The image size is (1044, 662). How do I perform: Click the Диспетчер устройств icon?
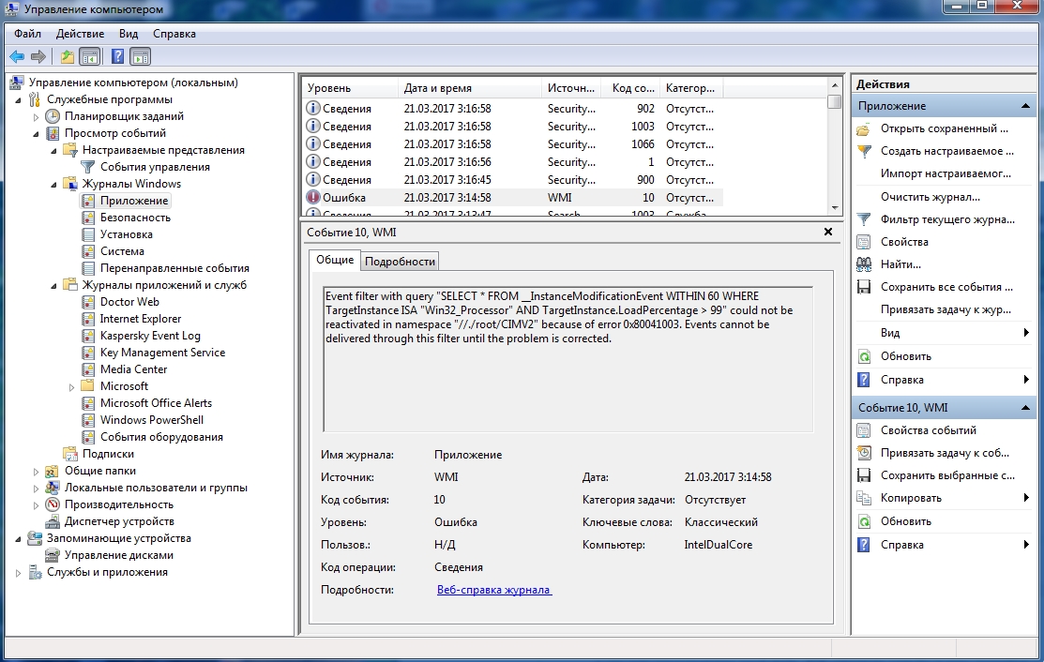[x=53, y=521]
